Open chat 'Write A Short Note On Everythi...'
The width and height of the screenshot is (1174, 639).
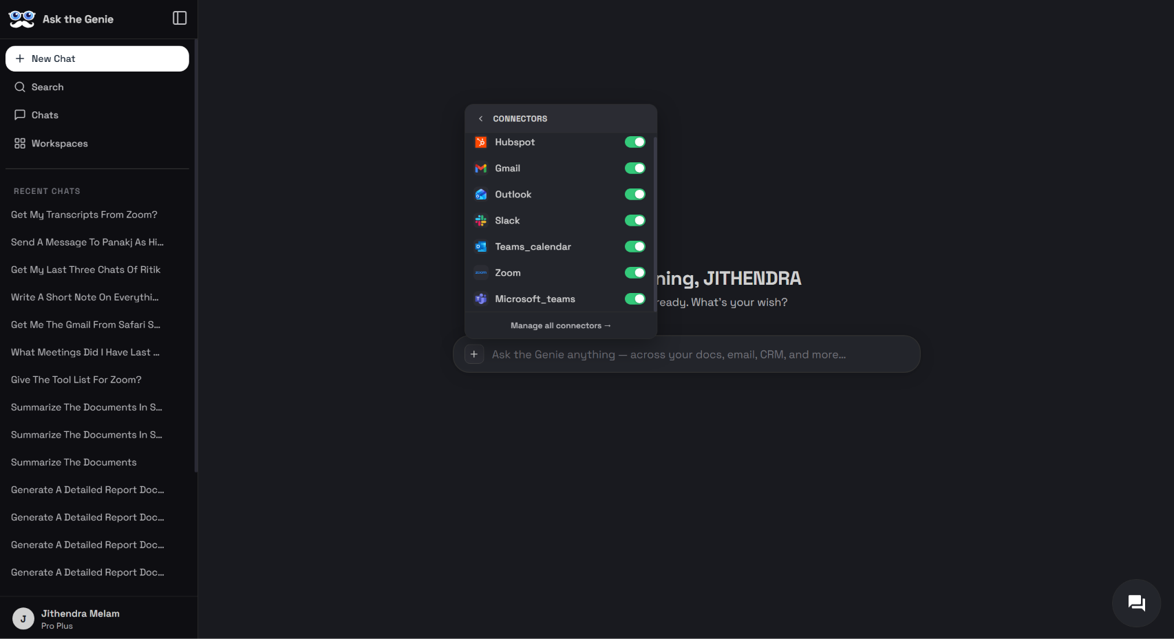coord(85,297)
